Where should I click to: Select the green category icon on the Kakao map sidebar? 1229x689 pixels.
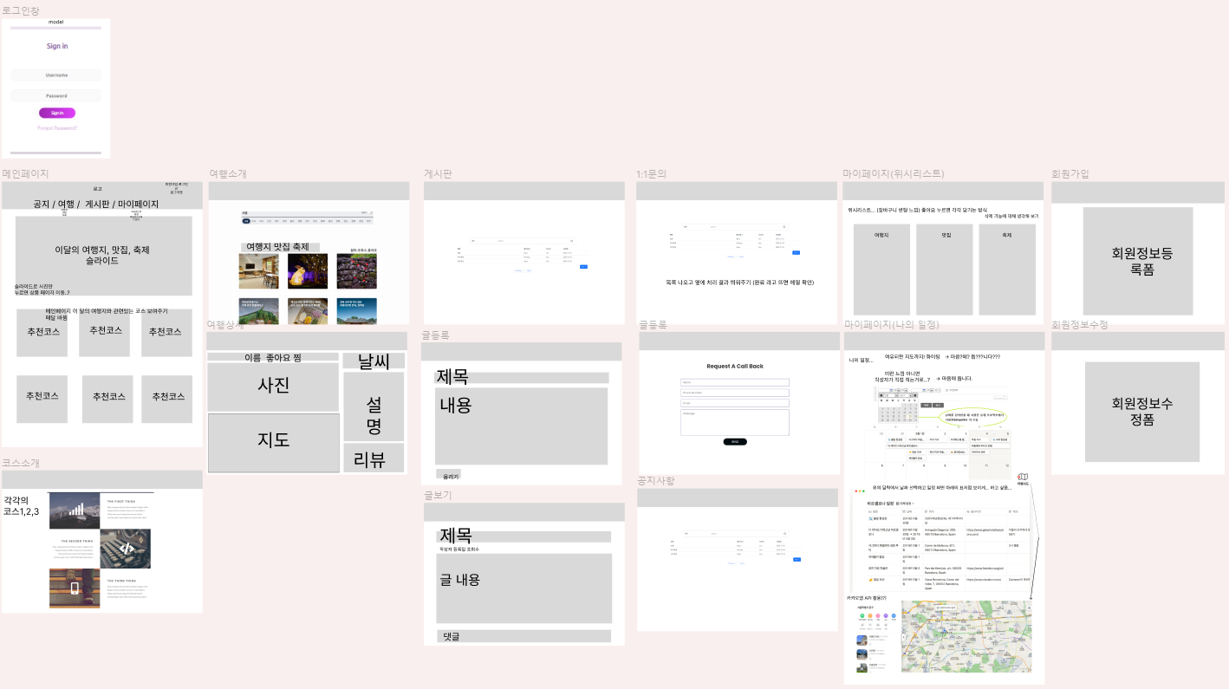[862, 616]
